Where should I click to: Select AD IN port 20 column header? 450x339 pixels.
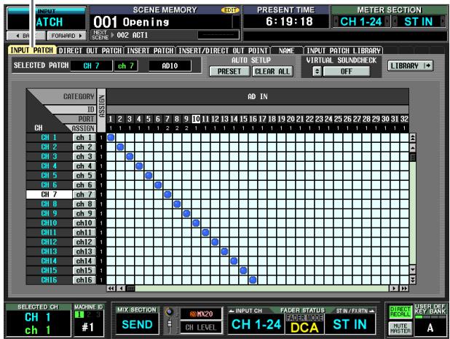pos(291,119)
